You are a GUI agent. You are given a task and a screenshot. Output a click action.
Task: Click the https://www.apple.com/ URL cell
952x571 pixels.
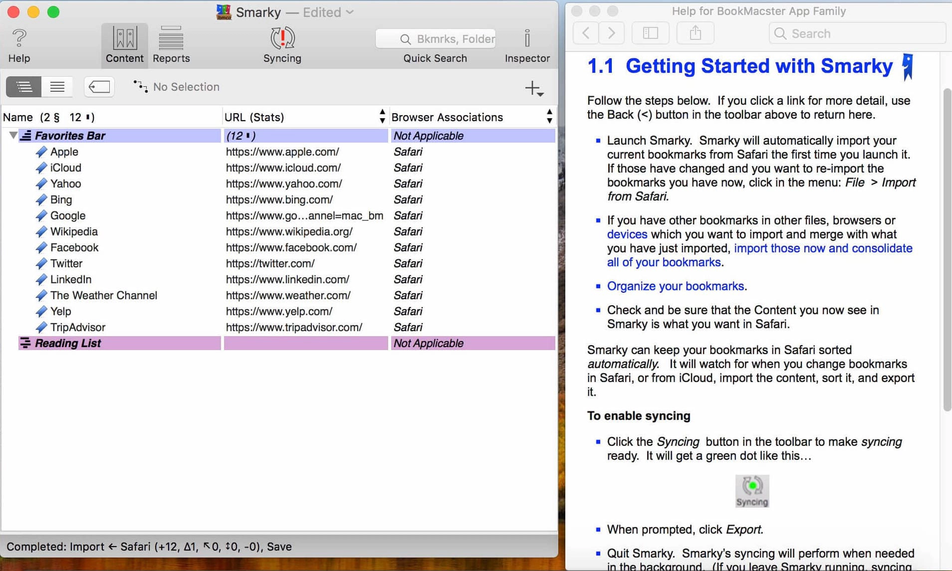pos(282,152)
